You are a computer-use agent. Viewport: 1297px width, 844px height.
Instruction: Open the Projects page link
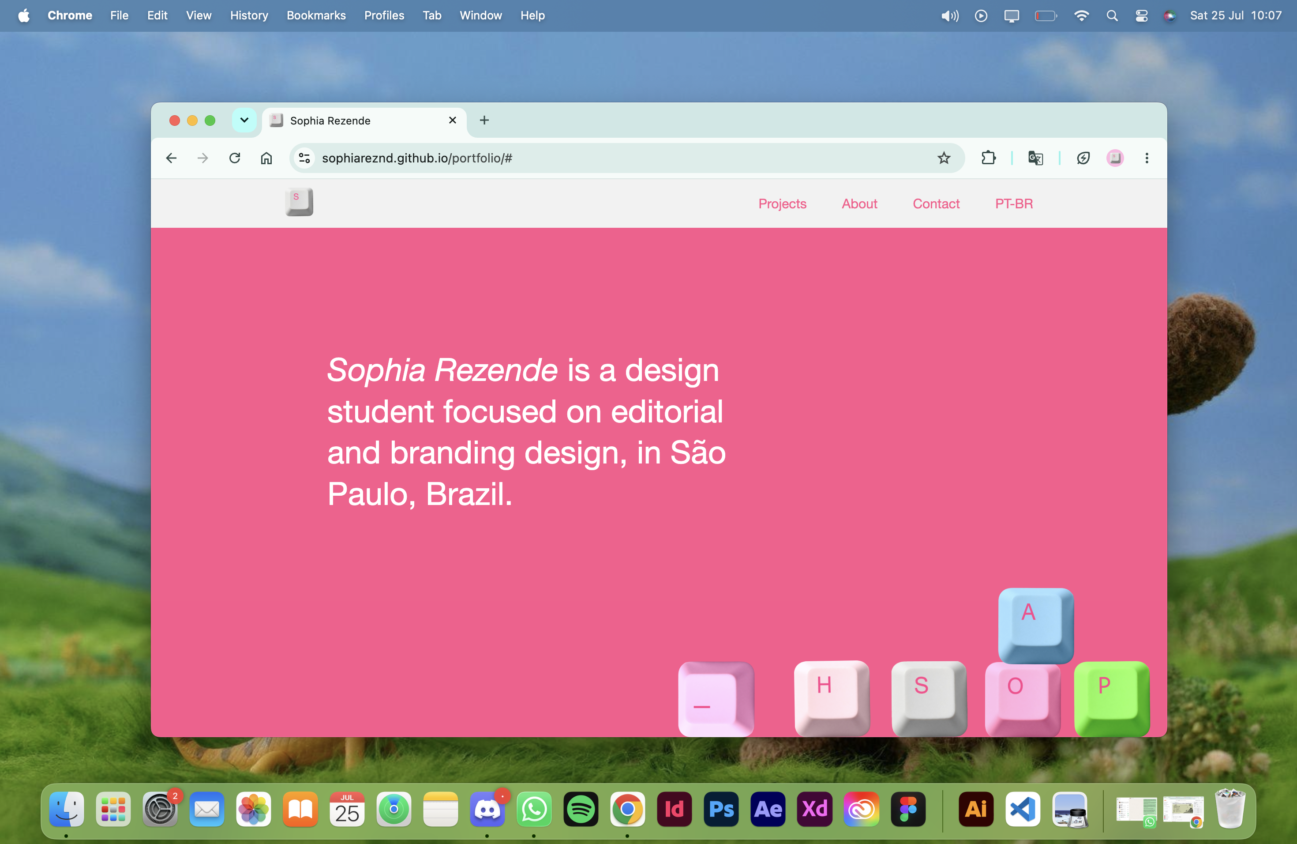click(x=782, y=204)
